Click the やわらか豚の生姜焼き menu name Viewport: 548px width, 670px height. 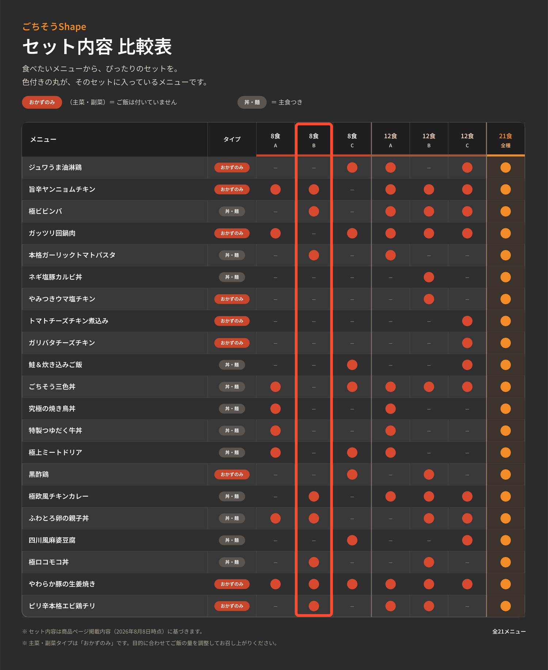(62, 584)
